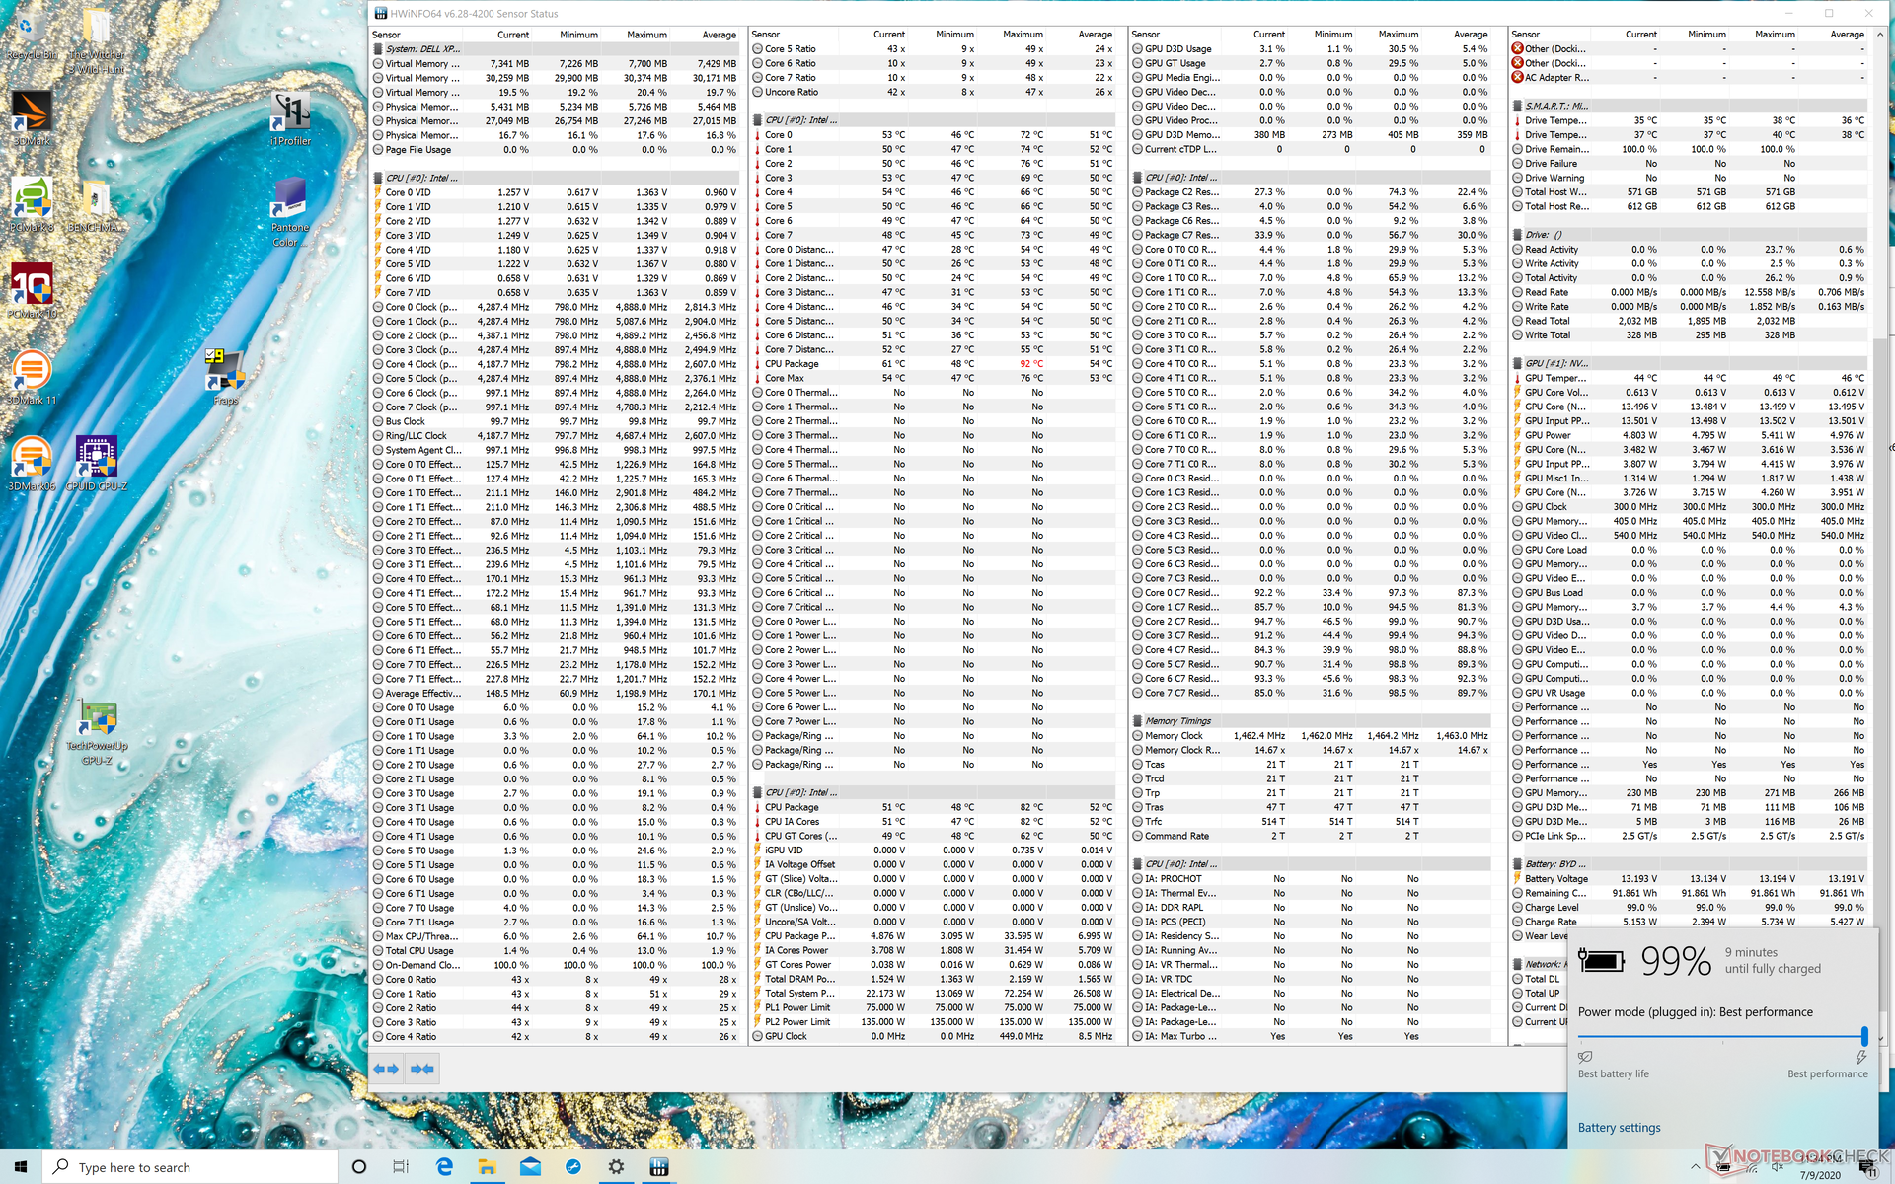Click the HWiNFO64 taskbar icon
This screenshot has height=1184, width=1895.
click(659, 1167)
